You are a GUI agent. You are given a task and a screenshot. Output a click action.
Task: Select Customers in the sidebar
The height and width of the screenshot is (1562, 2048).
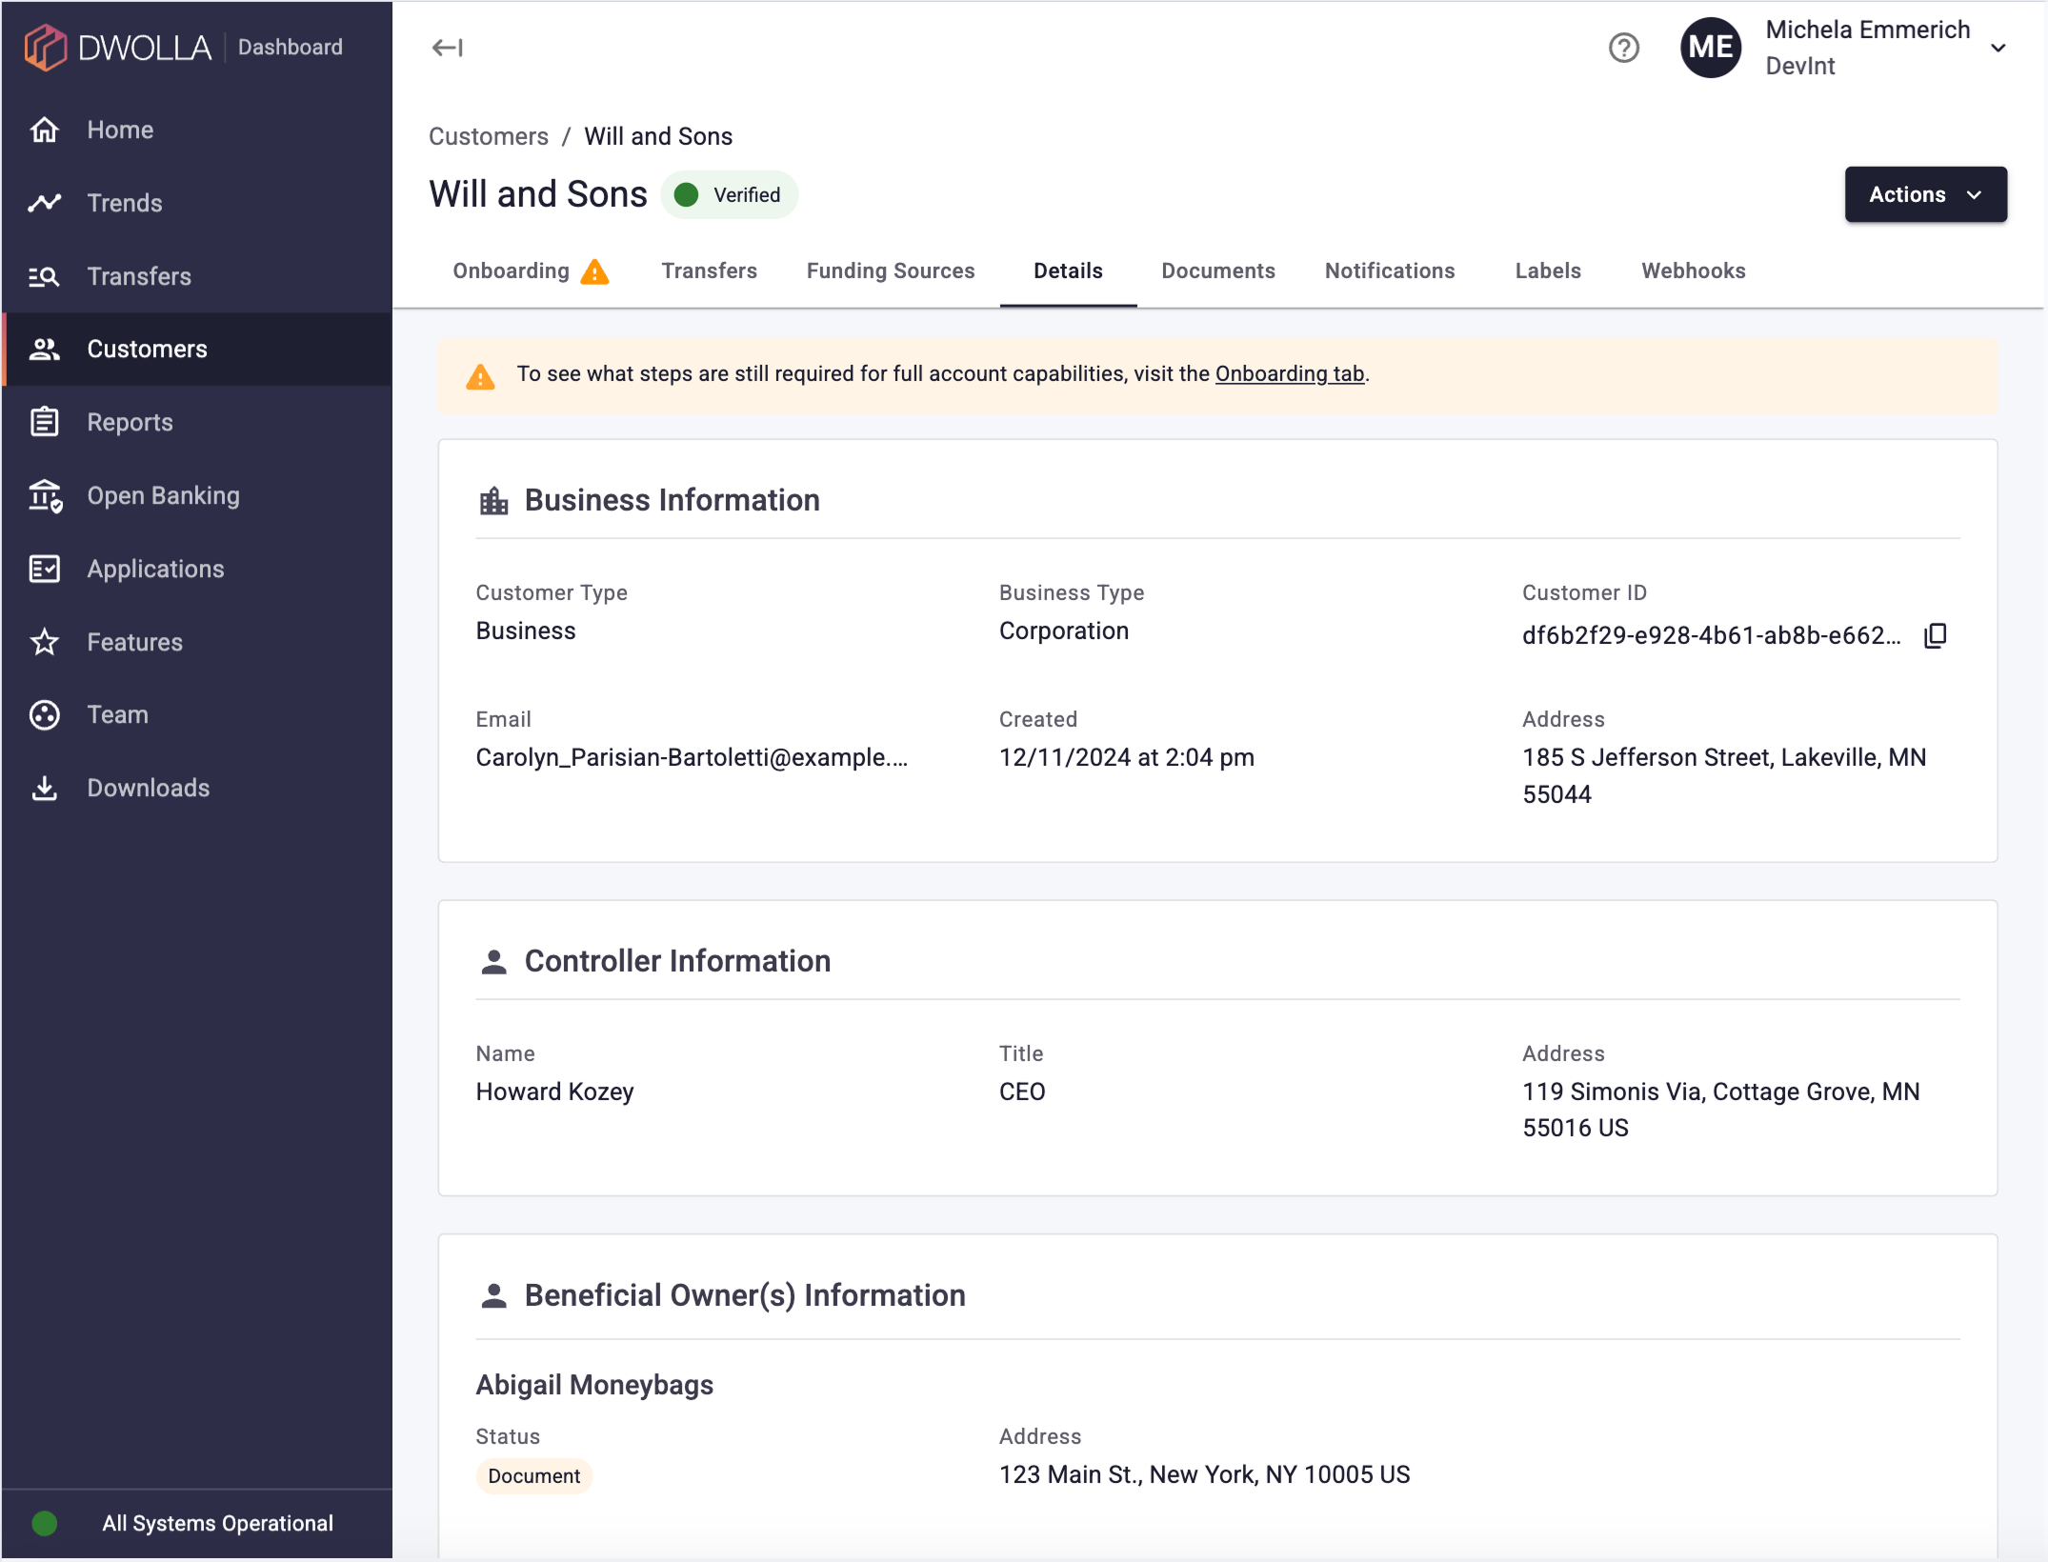click(197, 350)
